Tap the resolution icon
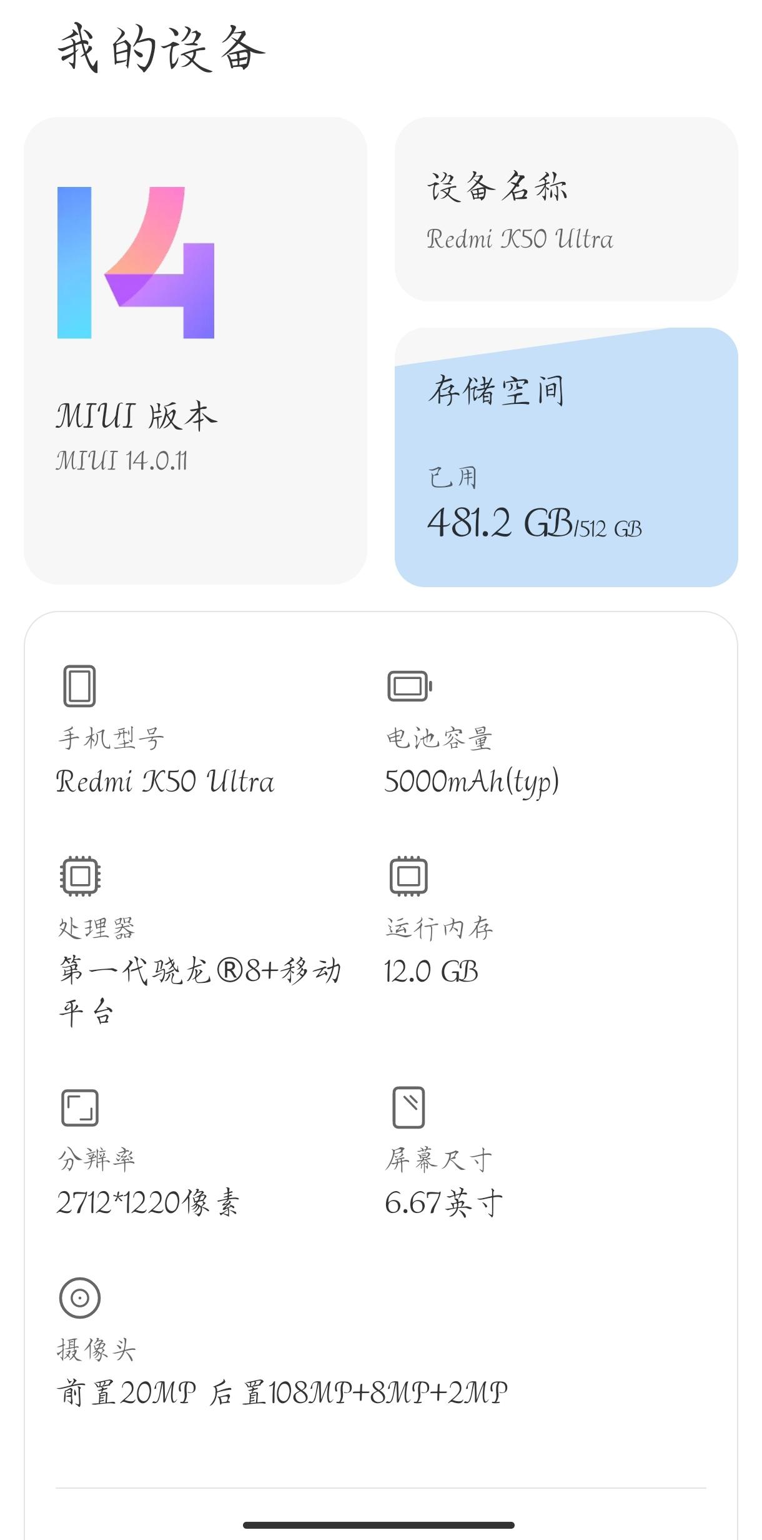The width and height of the screenshot is (762, 1540). 80,1108
